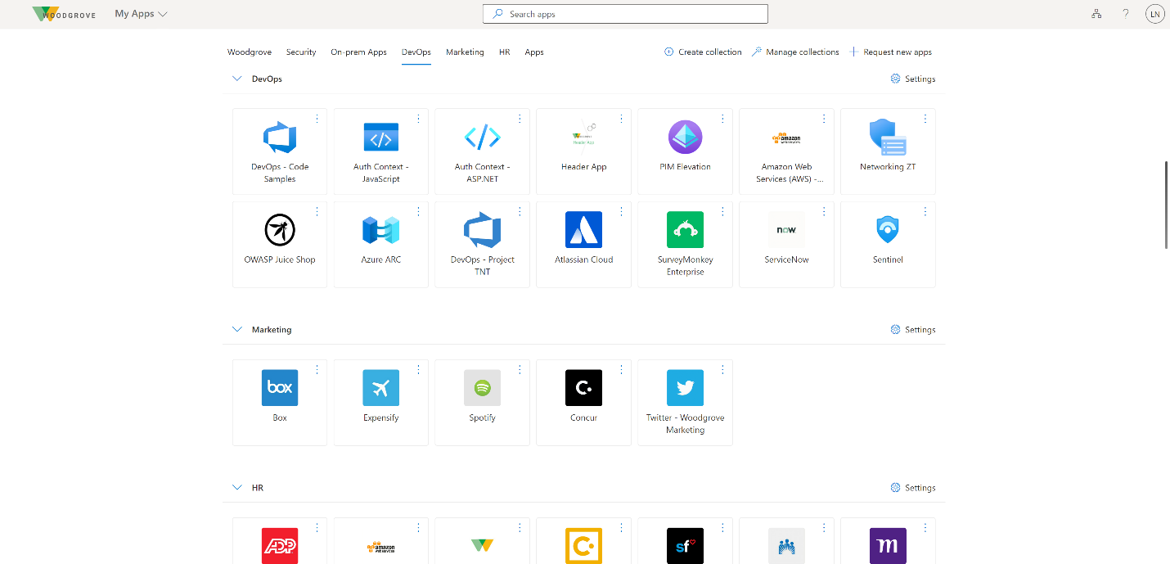Click Create collection
This screenshot has height=564, width=1170.
coord(703,52)
